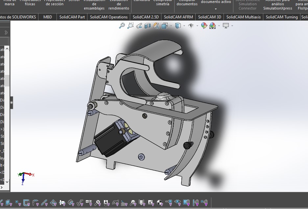Viewport: 308px width, 209px height.
Task: Open the SolidCAM Turning tab
Action: coord(282,17)
